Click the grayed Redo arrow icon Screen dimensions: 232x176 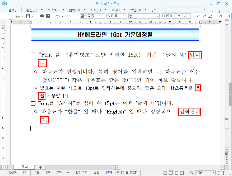pyautogui.click(x=68, y=16)
